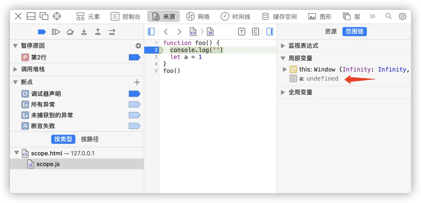This screenshot has height=203, width=421.
Task: Click go-to arrow beside 暂停原因
Action: (138, 46)
